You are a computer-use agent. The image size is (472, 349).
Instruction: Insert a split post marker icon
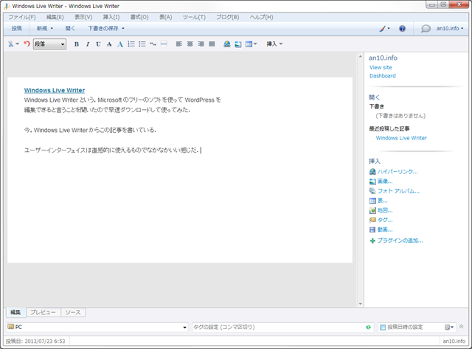tap(164, 44)
